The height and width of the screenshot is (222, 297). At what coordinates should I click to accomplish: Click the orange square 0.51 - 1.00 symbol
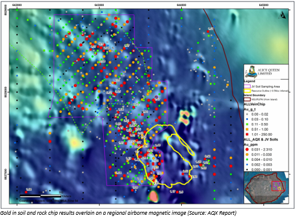247,130
